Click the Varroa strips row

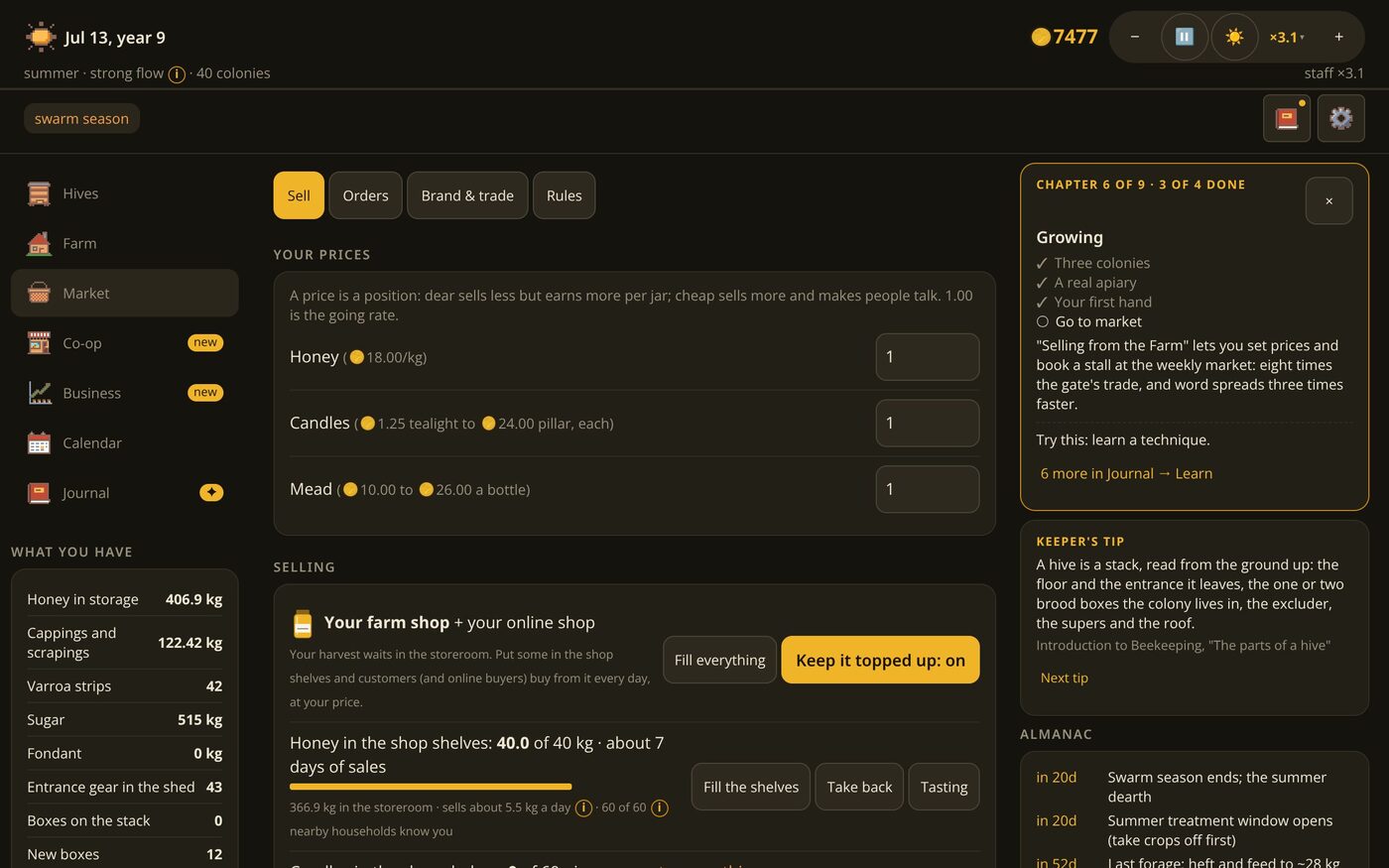tap(124, 686)
